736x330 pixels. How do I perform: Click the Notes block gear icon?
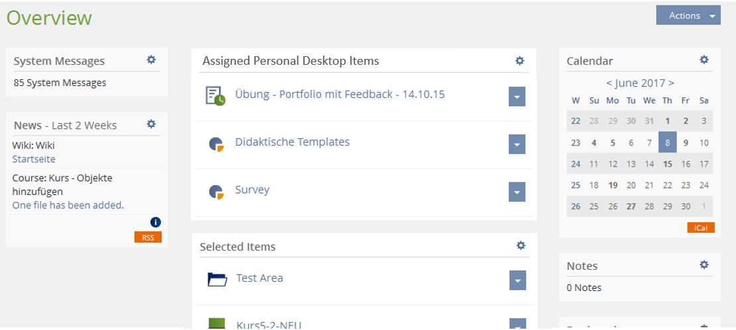[704, 265]
